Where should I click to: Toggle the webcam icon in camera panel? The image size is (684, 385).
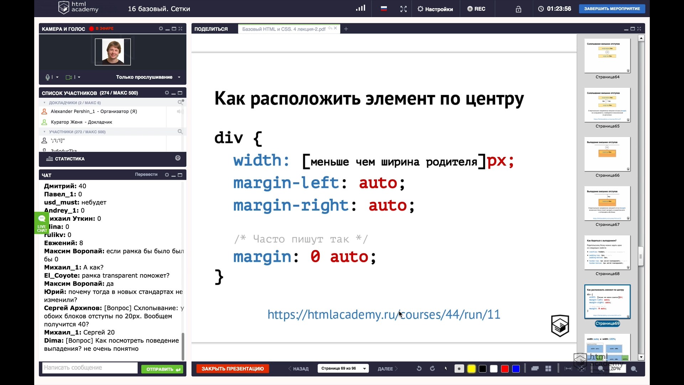point(69,77)
